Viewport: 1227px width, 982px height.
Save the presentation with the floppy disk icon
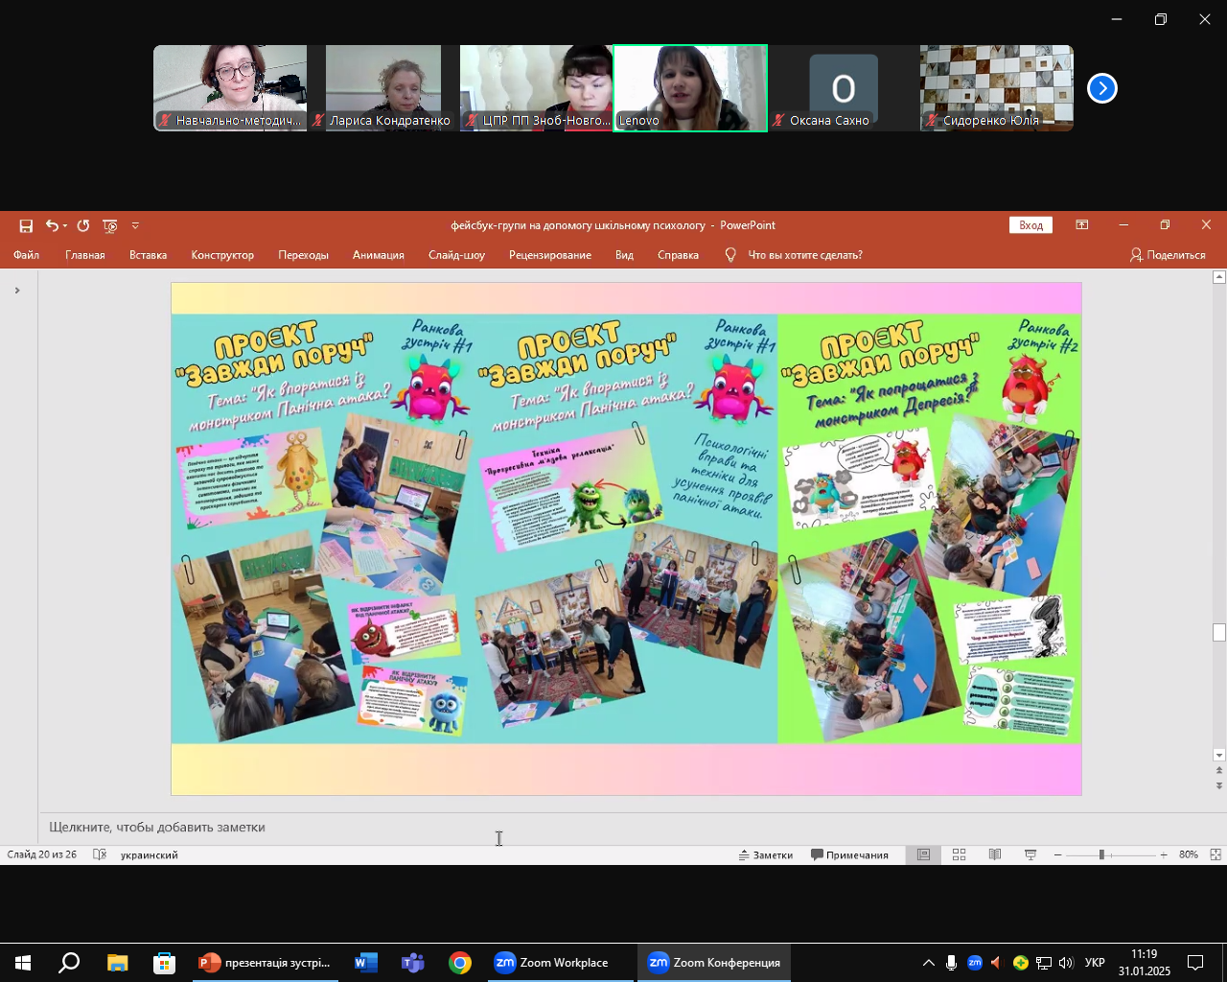26,226
